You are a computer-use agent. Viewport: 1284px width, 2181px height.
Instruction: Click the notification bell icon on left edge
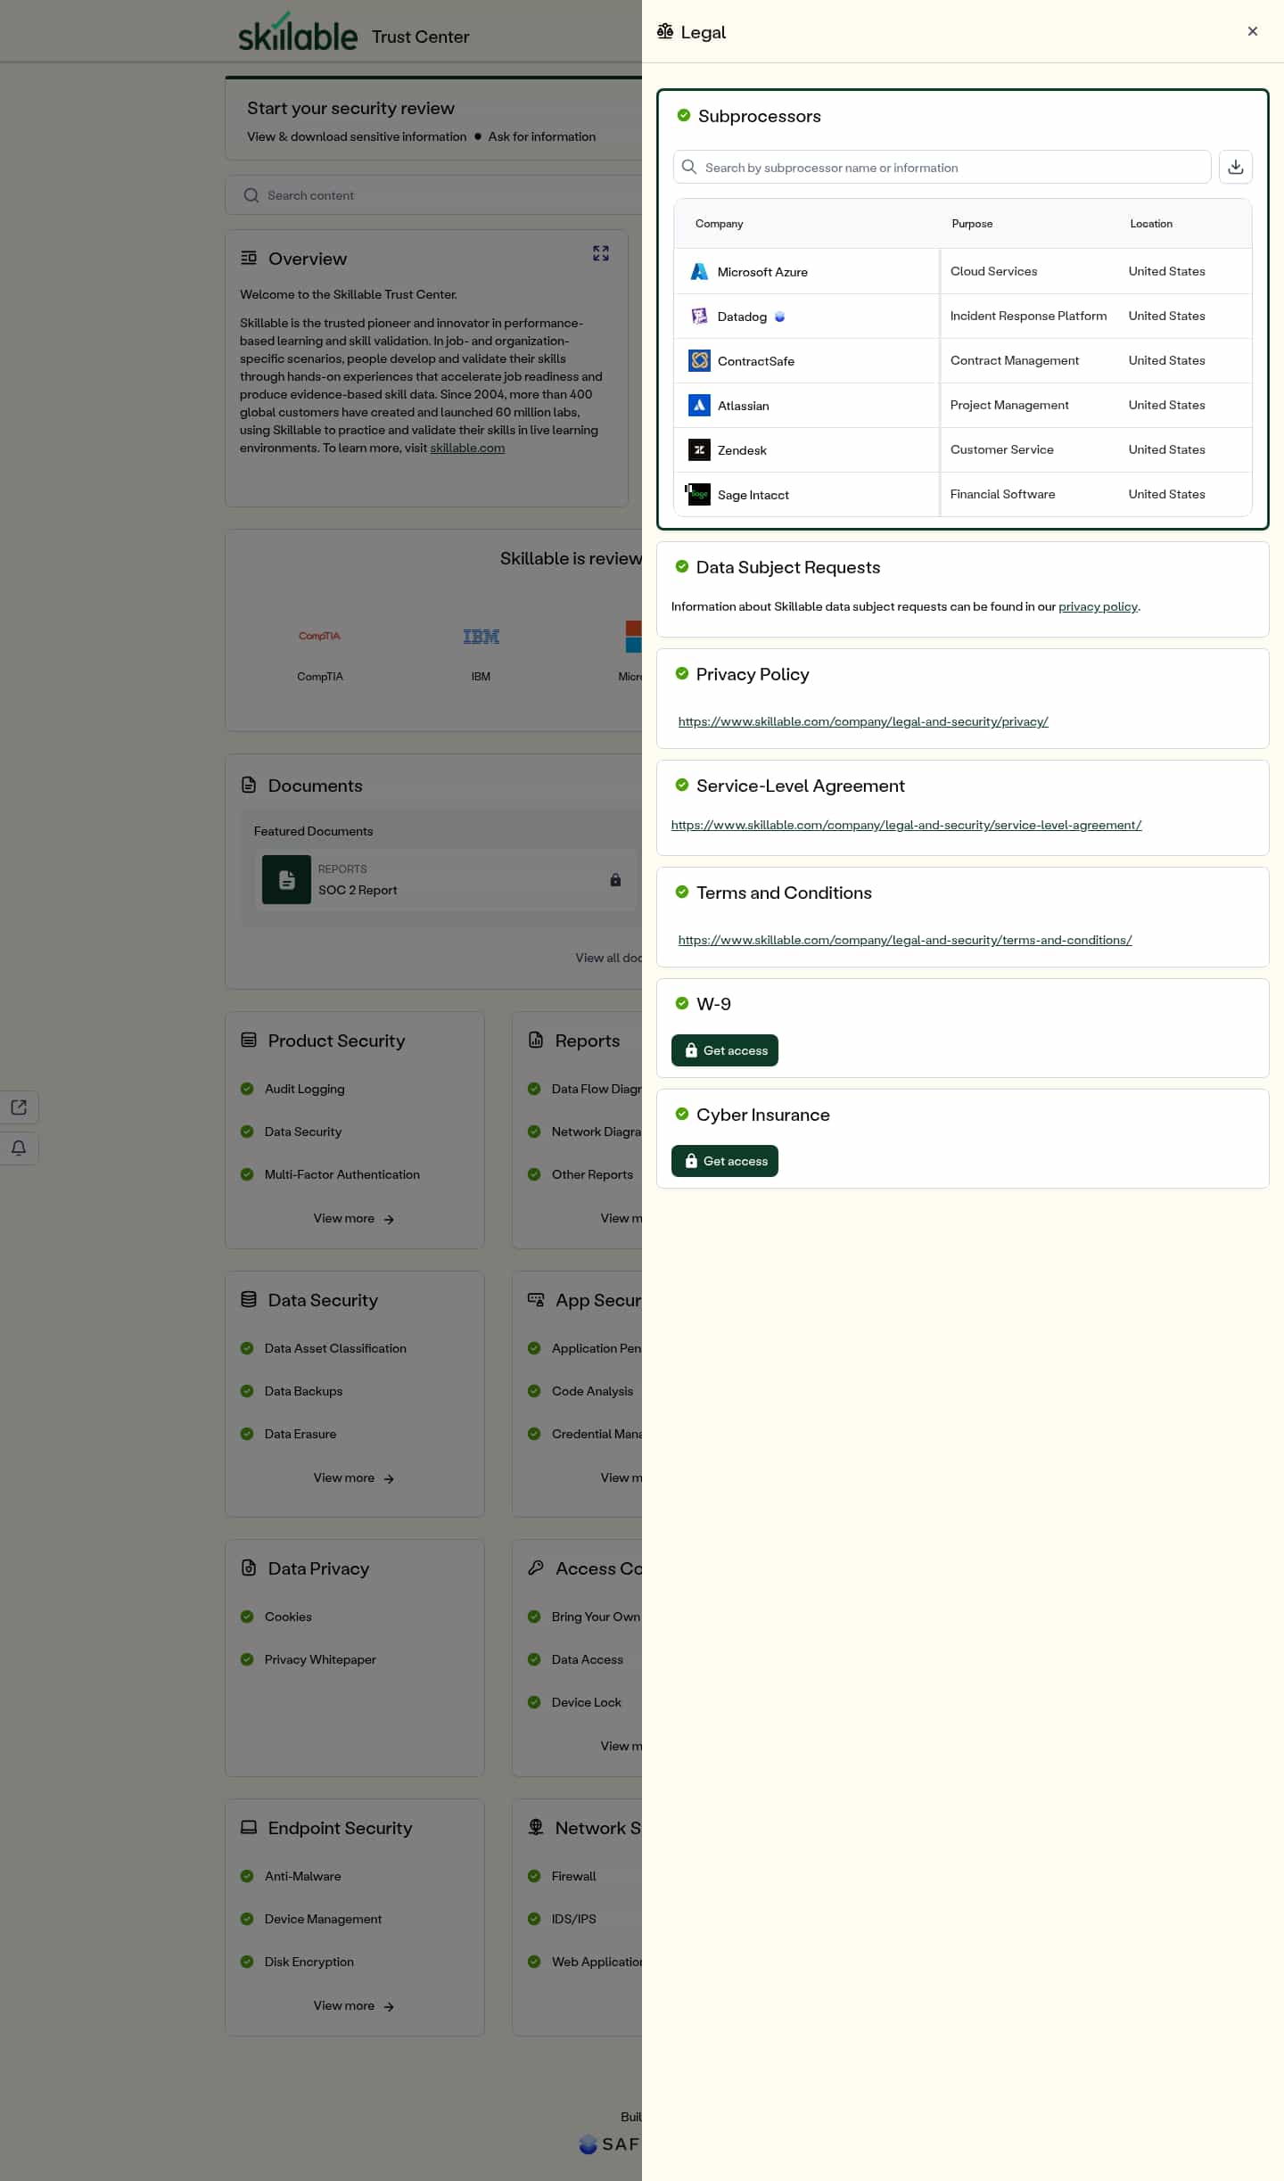coord(19,1148)
